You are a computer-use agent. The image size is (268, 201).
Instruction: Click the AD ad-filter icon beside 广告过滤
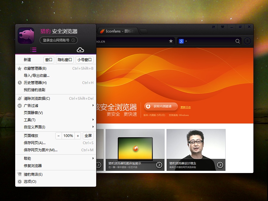tap(20, 105)
